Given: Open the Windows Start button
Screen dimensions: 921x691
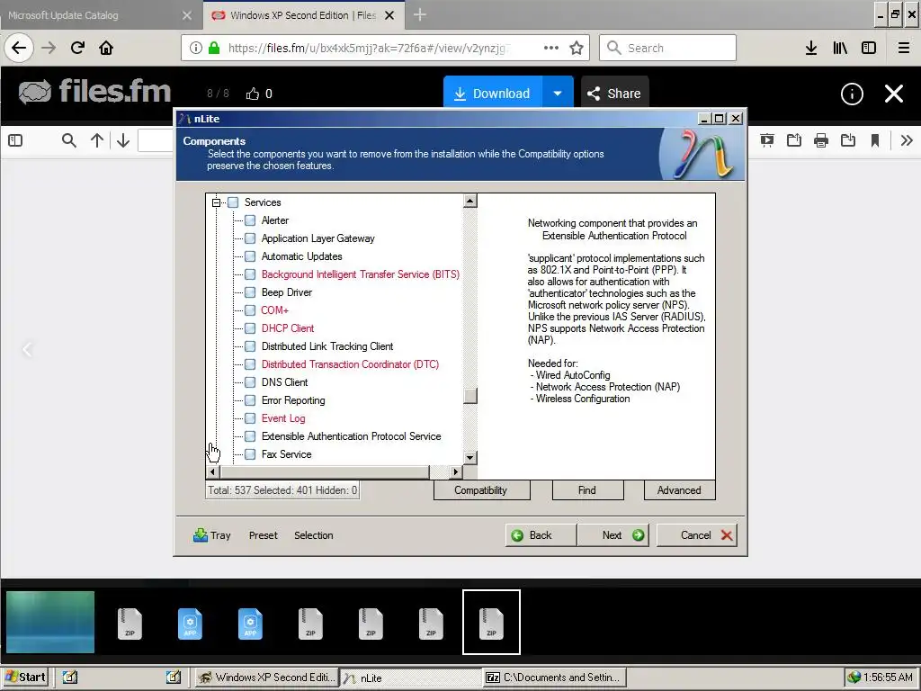Looking at the screenshot, I should click(24, 678).
